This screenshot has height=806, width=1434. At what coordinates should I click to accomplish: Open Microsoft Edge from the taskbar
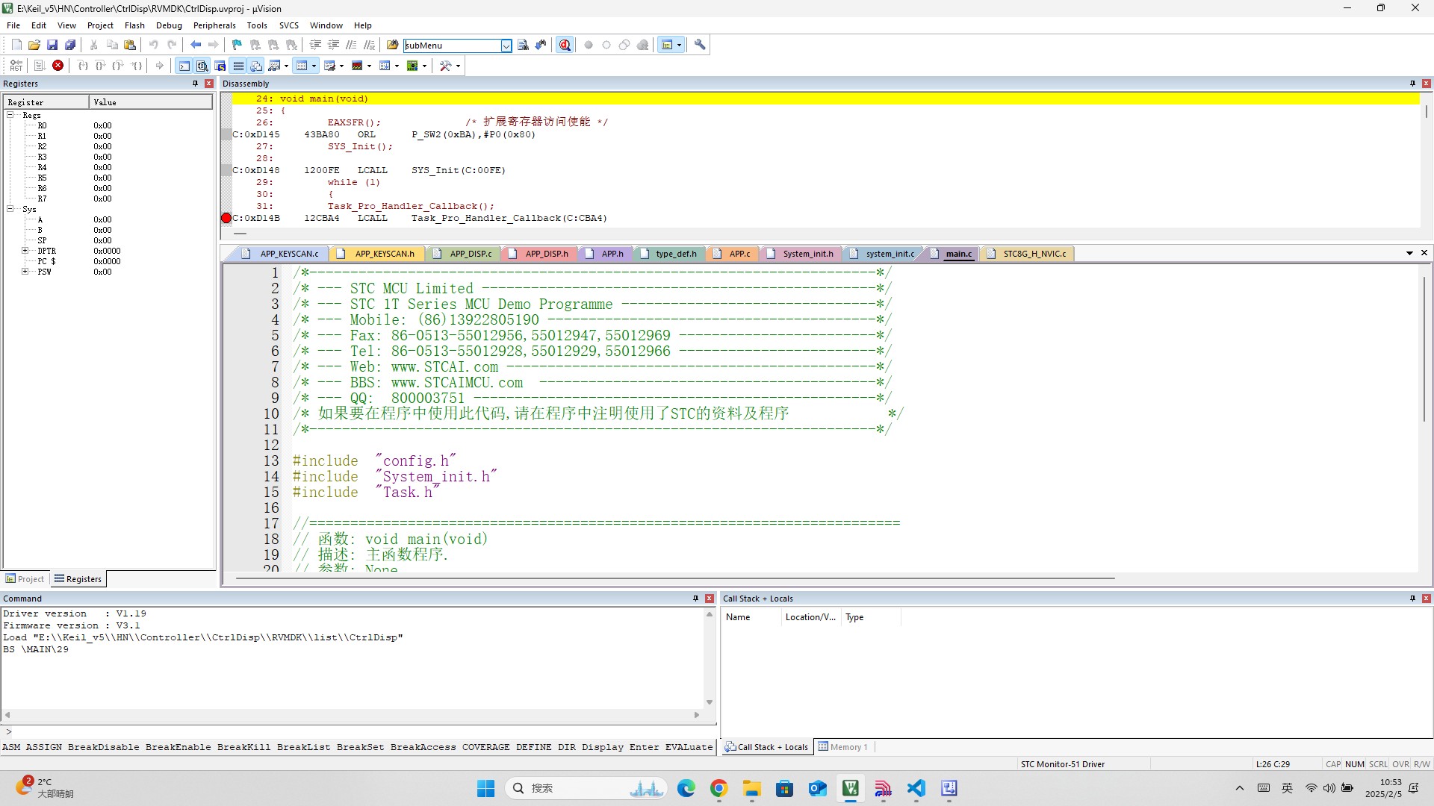686,788
